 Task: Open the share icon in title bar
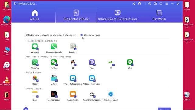pos(134,4)
